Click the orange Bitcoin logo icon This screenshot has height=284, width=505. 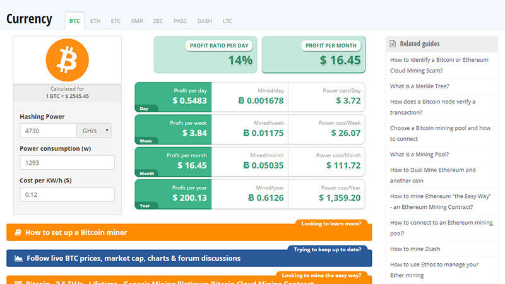[67, 60]
